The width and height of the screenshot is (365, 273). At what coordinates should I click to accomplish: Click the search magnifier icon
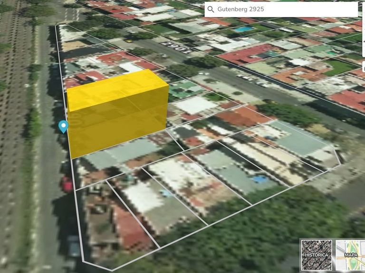tap(211, 9)
